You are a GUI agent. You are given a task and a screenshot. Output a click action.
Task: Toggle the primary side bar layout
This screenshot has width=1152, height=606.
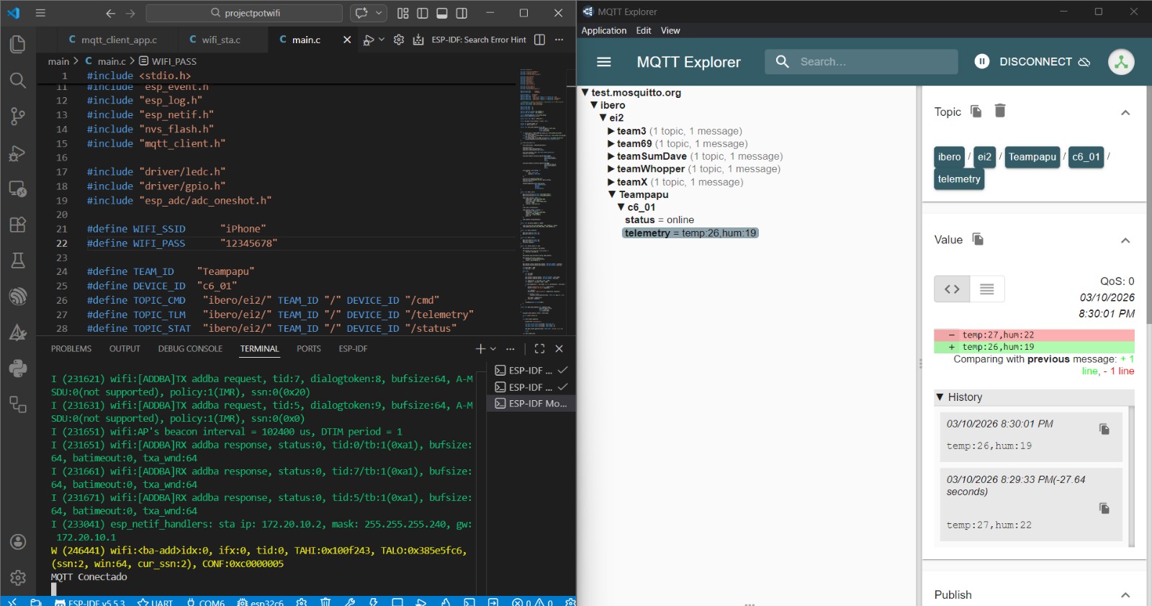point(423,13)
